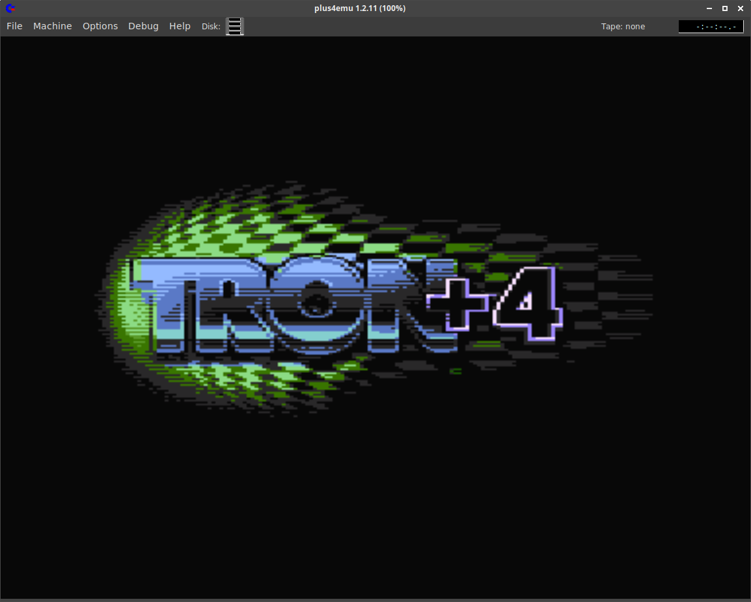Maximize the plus4emu window
Viewport: 751px width, 602px height.
[725, 8]
